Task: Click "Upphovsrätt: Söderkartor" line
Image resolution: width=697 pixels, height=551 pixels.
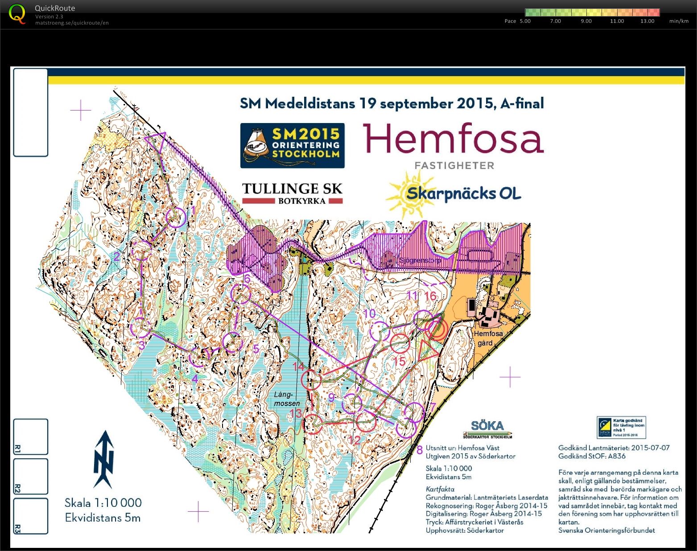Action: coord(465,530)
